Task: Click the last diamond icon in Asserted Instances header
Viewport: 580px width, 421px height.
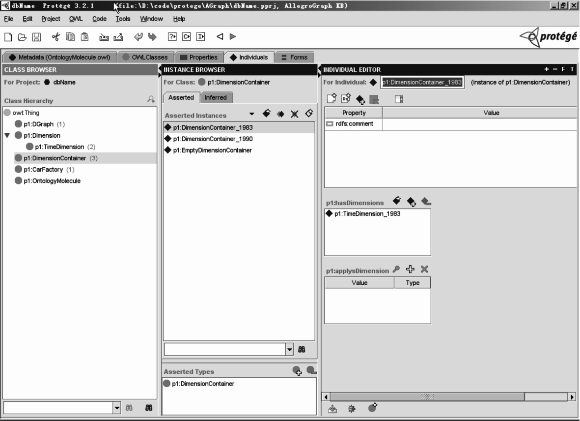Action: pyautogui.click(x=309, y=113)
